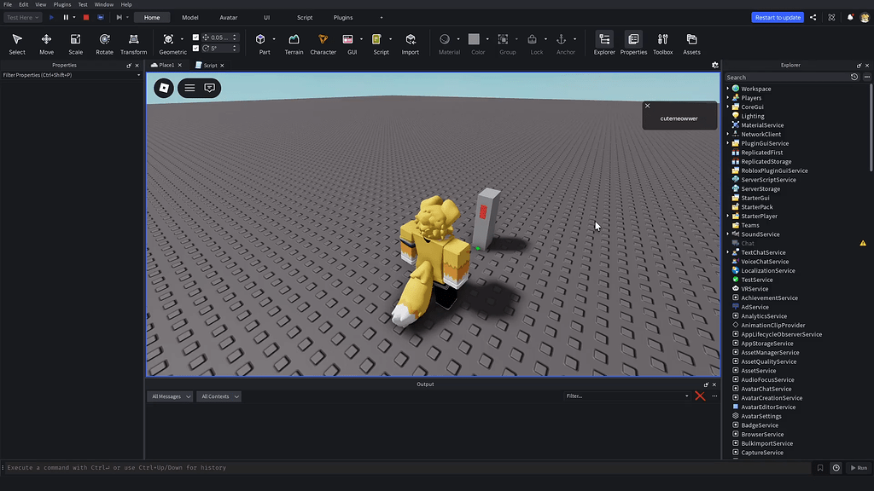Screen dimensions: 874x491
Task: Expand the Players tree node
Action: [728, 97]
